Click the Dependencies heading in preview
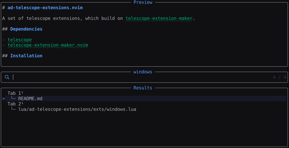 click(x=26, y=29)
